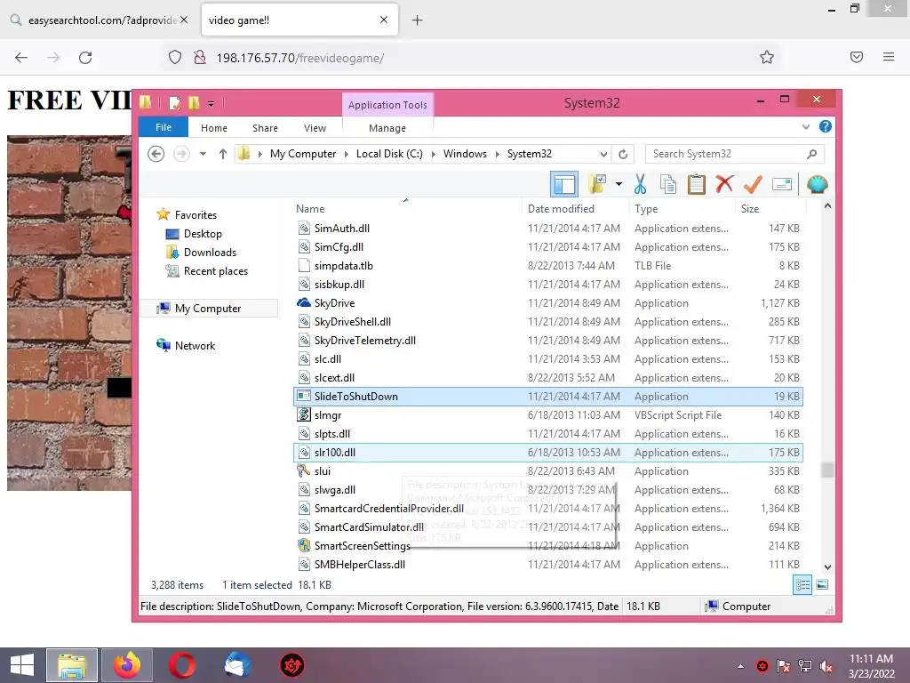
Task: Click the scissors Cut icon in toolbar
Action: coord(640,185)
